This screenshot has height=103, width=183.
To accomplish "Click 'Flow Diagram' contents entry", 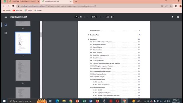I will pyautogui.click(x=98, y=53).
